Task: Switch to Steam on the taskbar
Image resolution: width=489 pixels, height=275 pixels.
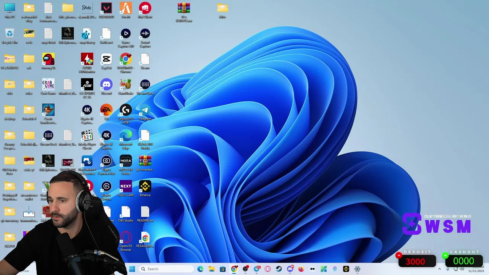Action: pyautogui.click(x=279, y=269)
